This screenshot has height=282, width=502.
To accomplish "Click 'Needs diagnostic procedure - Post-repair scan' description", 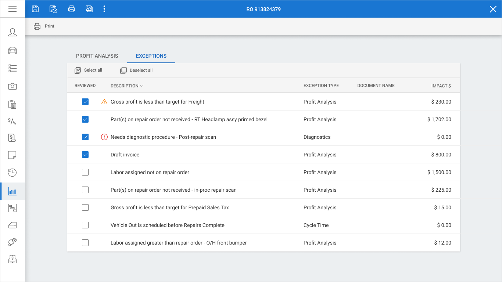I will click(x=163, y=137).
